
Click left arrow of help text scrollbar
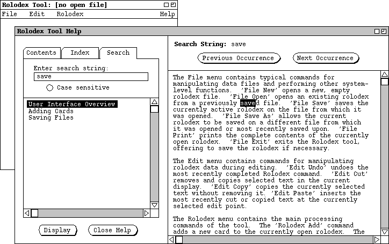pyautogui.click(x=171, y=239)
